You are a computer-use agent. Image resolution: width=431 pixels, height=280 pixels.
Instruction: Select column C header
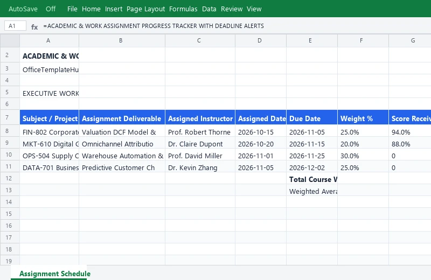tap(200, 40)
